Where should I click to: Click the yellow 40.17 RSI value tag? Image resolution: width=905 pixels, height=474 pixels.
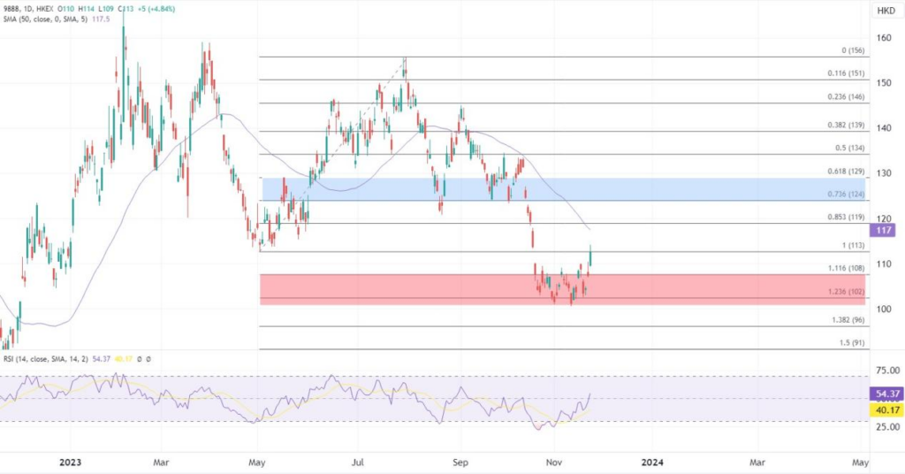pyautogui.click(x=886, y=409)
